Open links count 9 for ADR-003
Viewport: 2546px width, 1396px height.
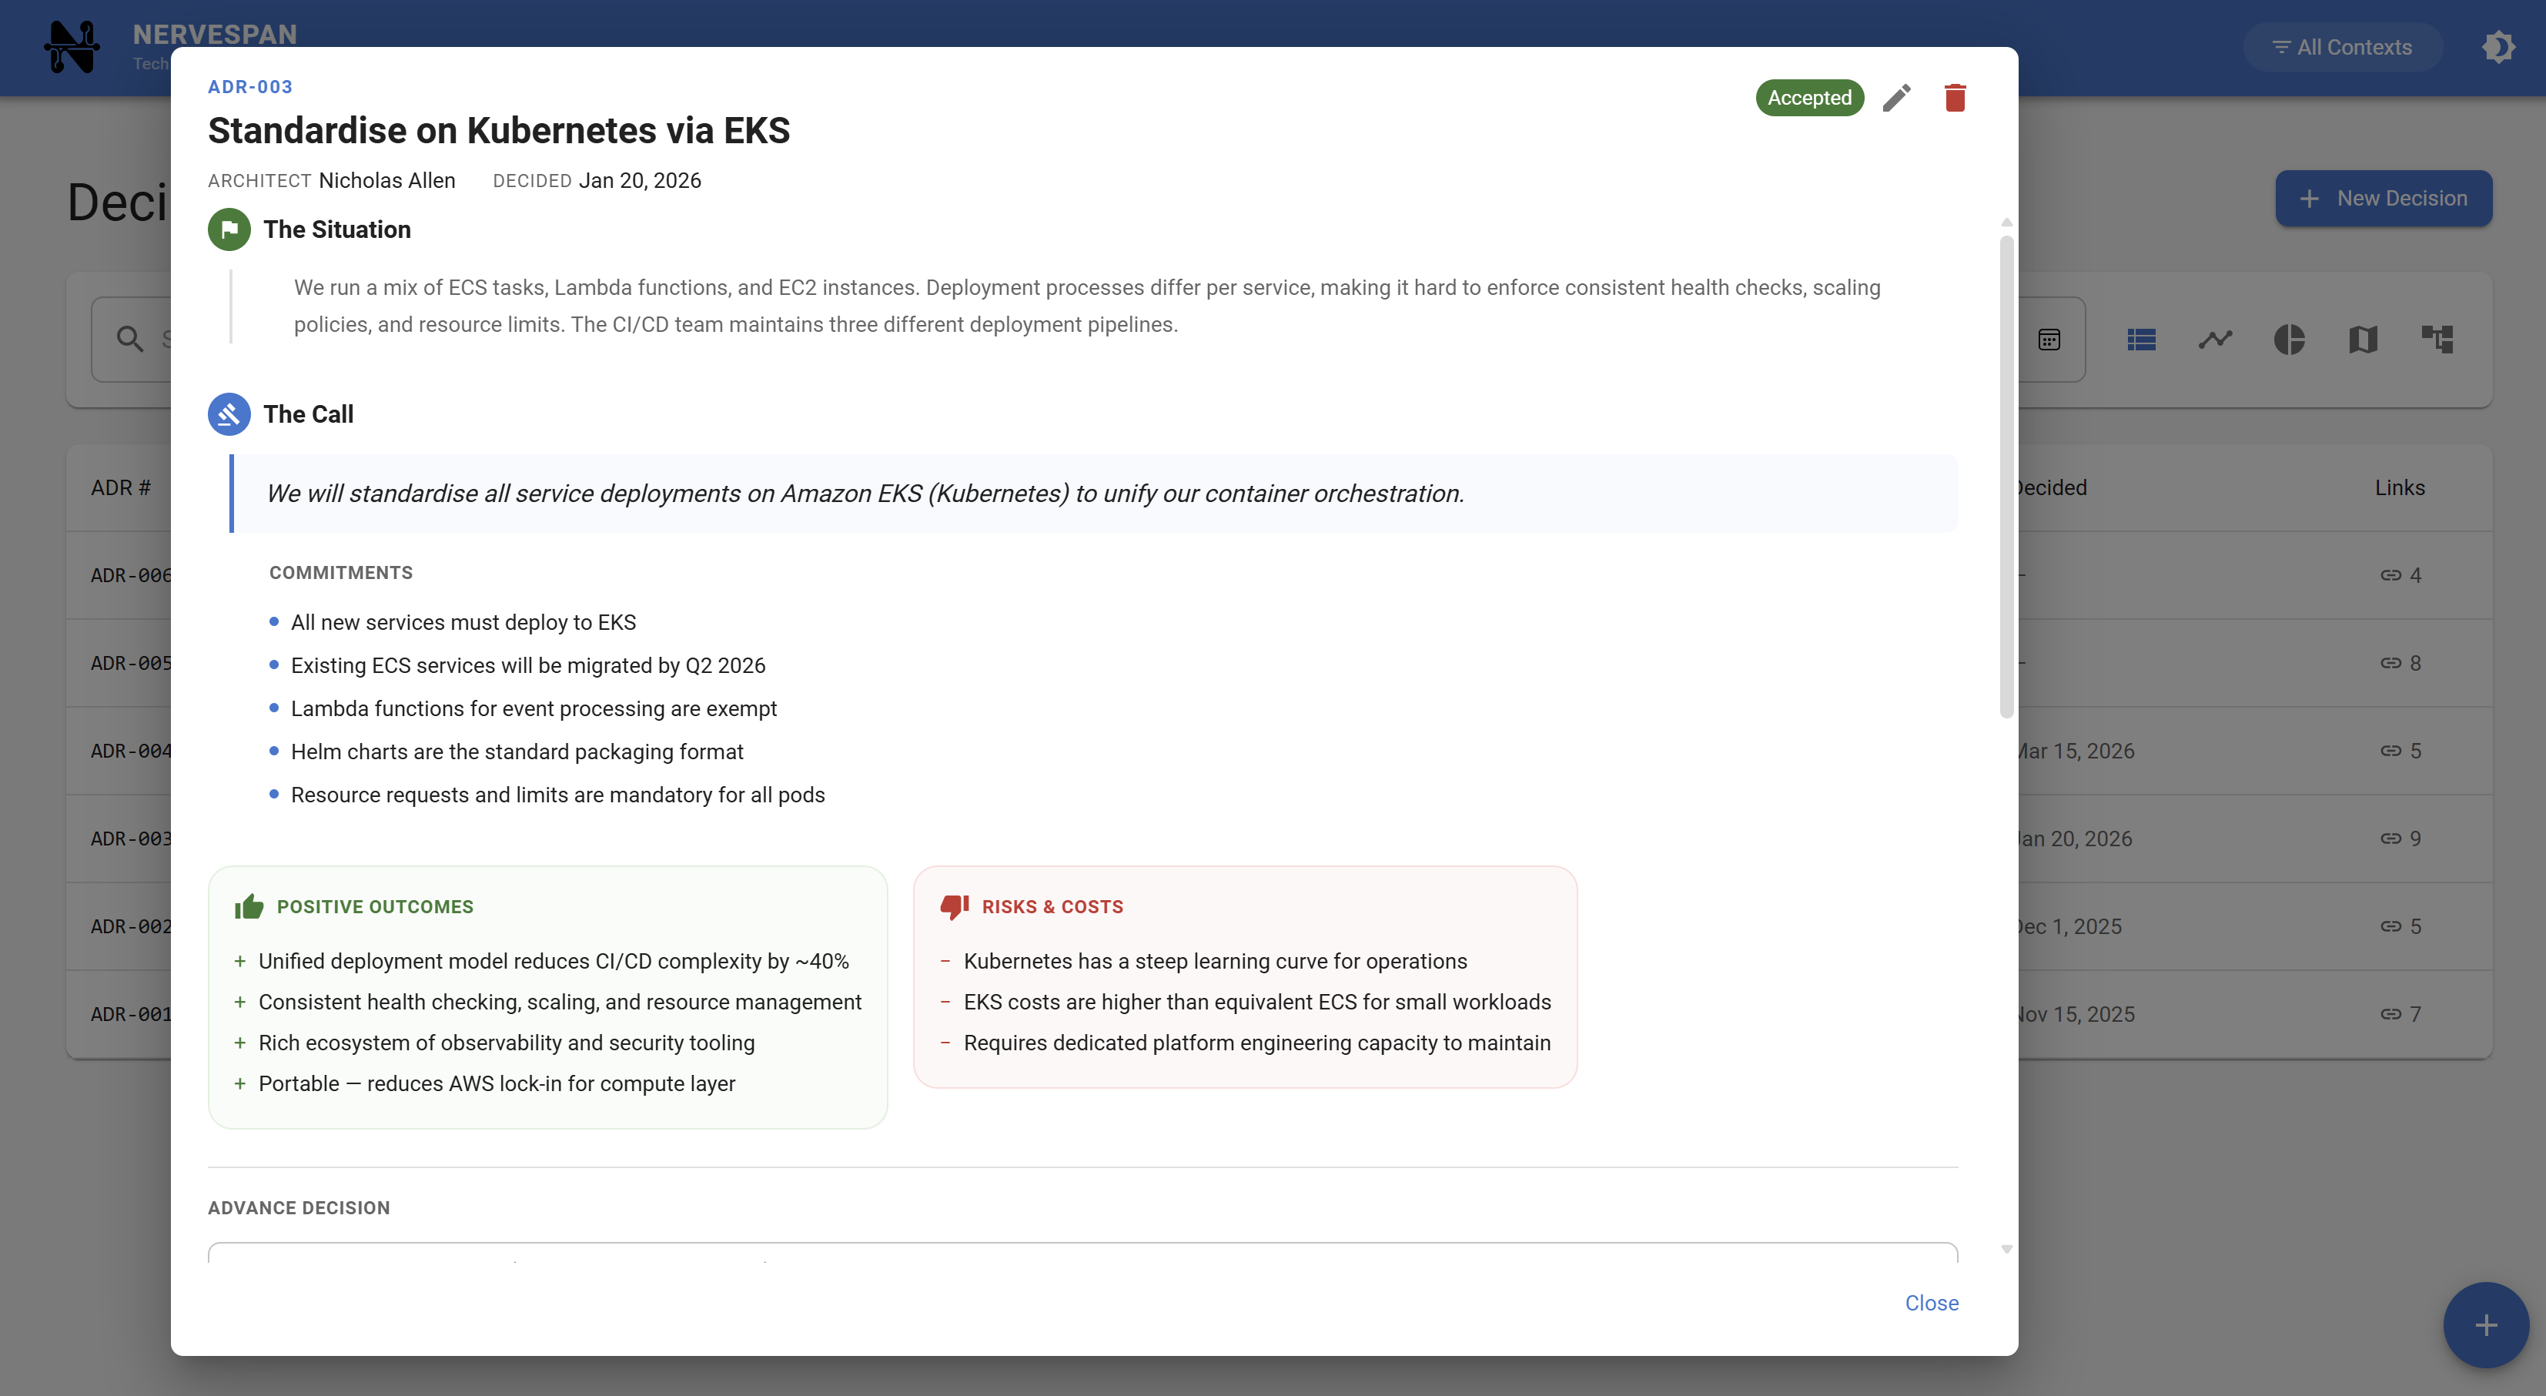(x=2400, y=839)
